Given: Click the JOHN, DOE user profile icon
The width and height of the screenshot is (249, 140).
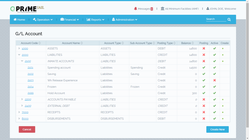Looking at the screenshot, I should (208, 9).
